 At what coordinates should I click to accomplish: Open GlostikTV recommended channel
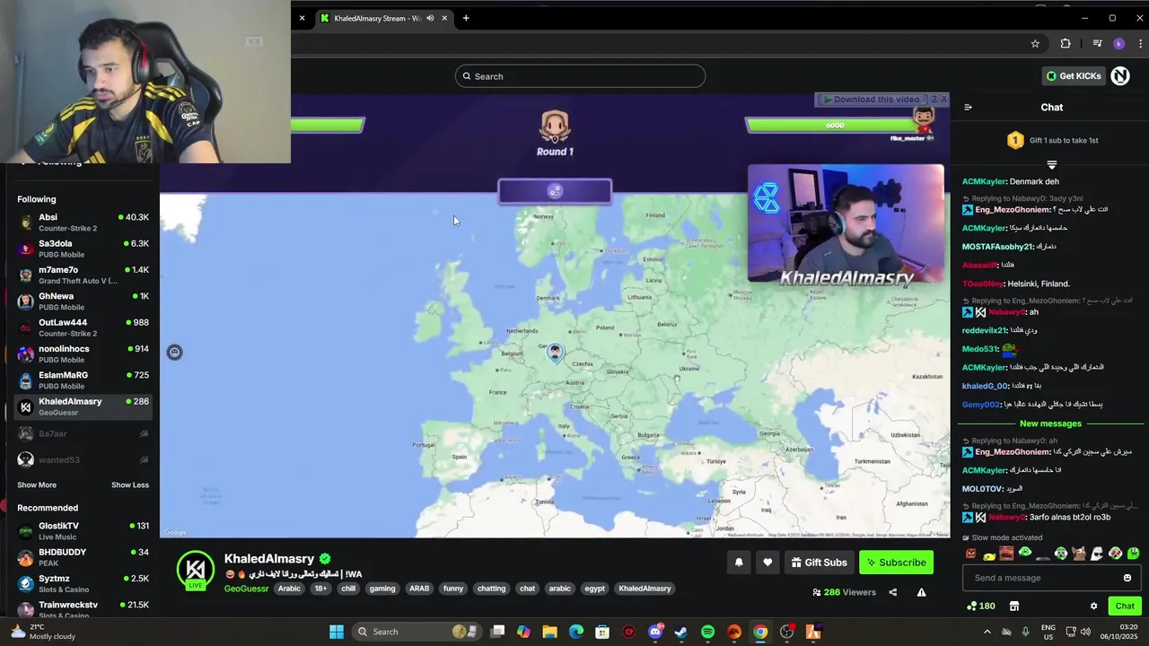click(83, 531)
